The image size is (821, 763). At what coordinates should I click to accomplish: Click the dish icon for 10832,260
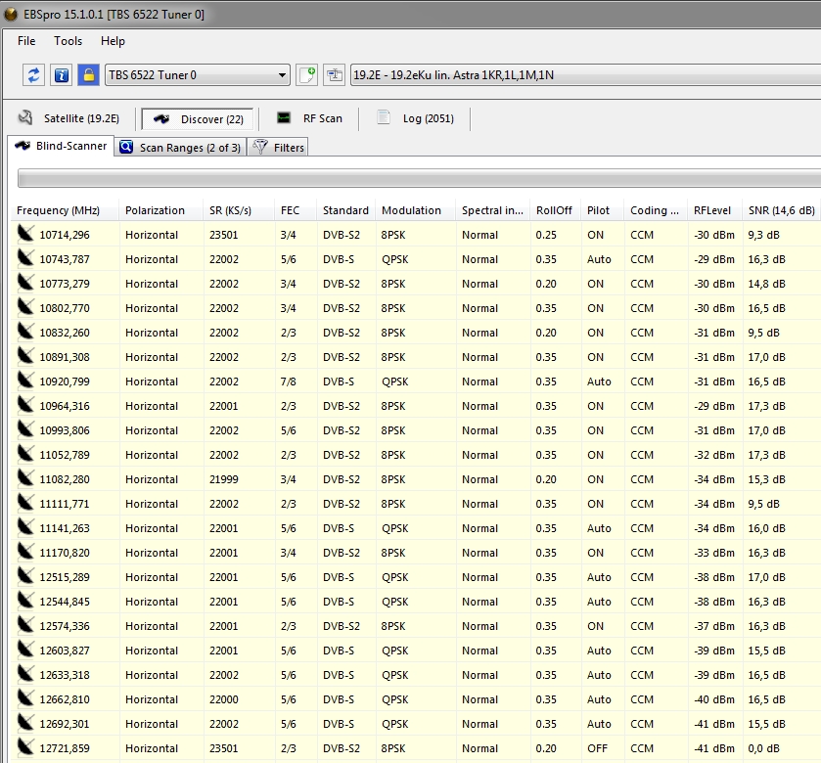[25, 332]
